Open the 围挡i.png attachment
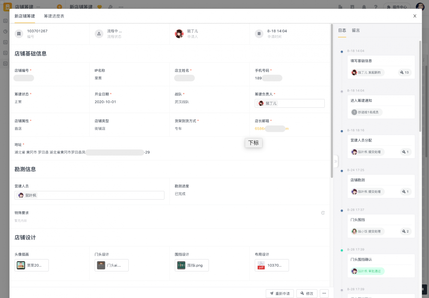429x298 pixels. (x=192, y=265)
